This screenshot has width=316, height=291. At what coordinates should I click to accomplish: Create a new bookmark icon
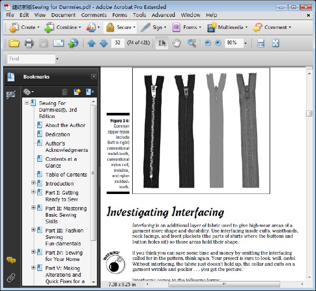[x=77, y=92]
